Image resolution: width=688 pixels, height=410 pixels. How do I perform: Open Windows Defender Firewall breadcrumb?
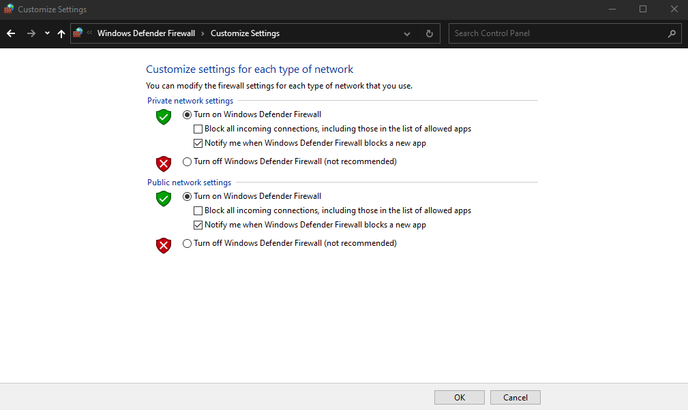tap(146, 33)
